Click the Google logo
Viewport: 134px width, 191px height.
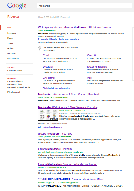coord(17,6)
